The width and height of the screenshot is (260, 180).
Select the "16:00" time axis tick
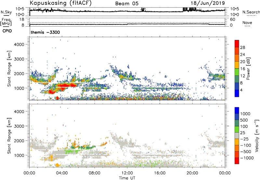click(160, 173)
